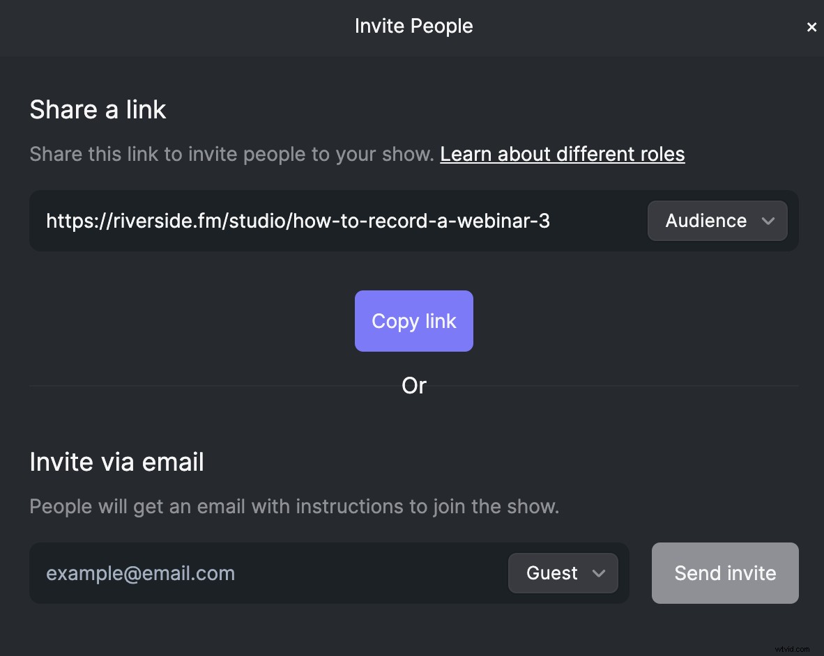This screenshot has width=824, height=656.
Task: Open the Learn about different roles link
Action: tap(562, 154)
